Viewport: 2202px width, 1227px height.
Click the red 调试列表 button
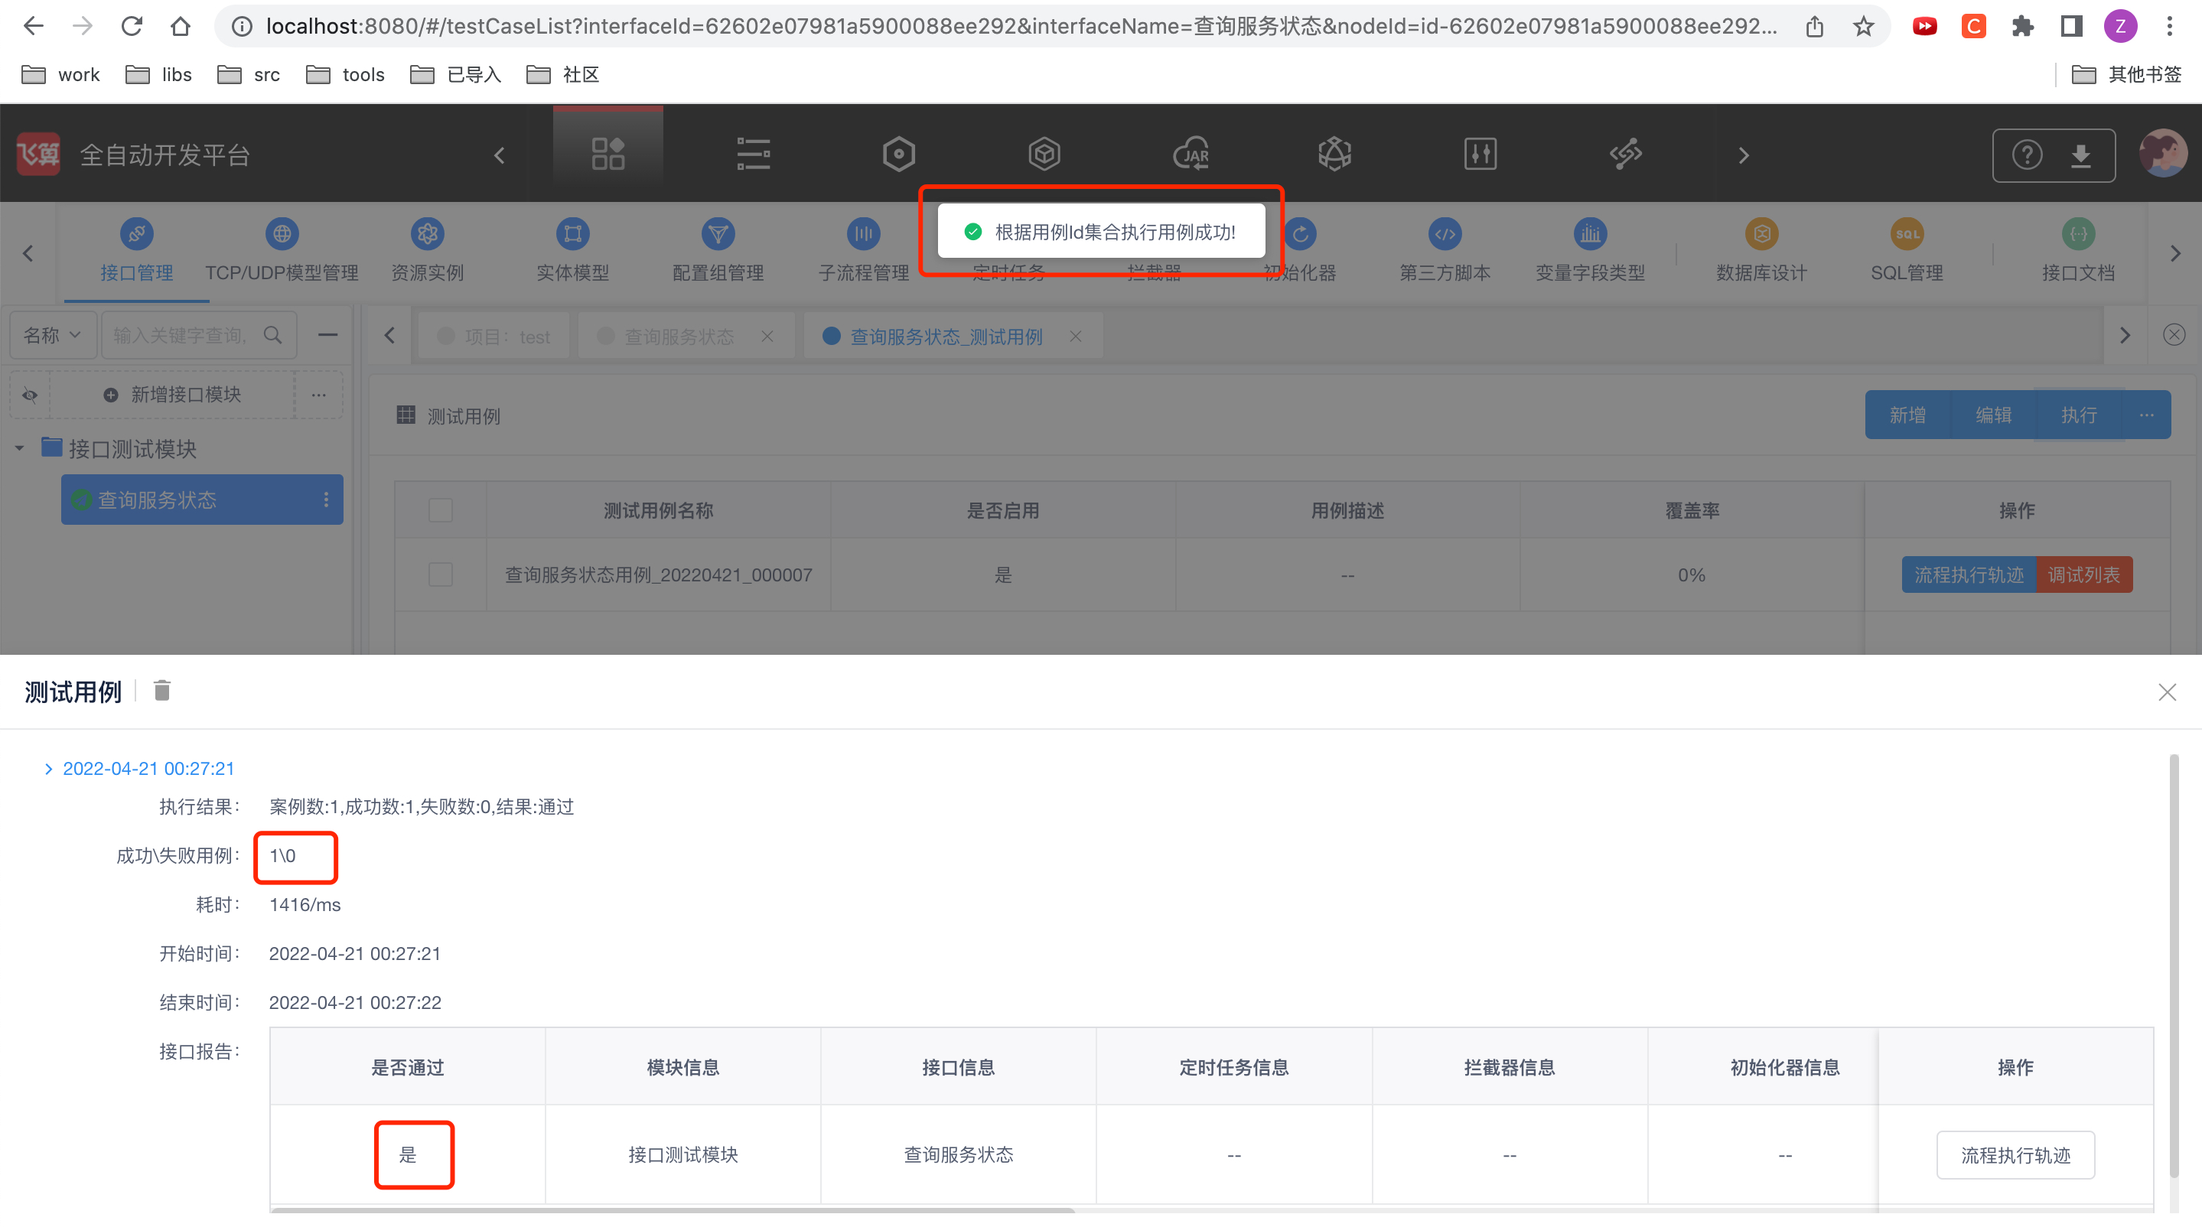[2083, 574]
